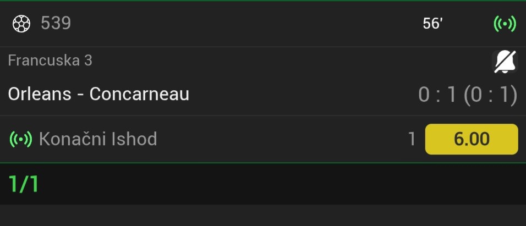
Task: Click the gray strip below the 1/1 counter
Action: [263, 215]
